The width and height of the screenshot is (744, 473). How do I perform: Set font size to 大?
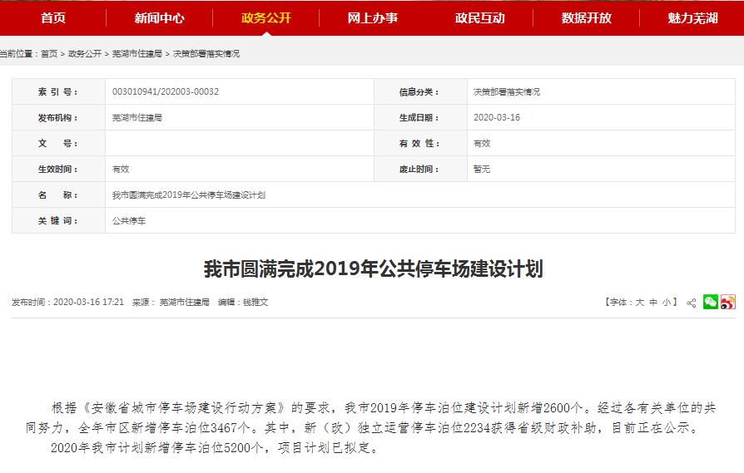(640, 303)
